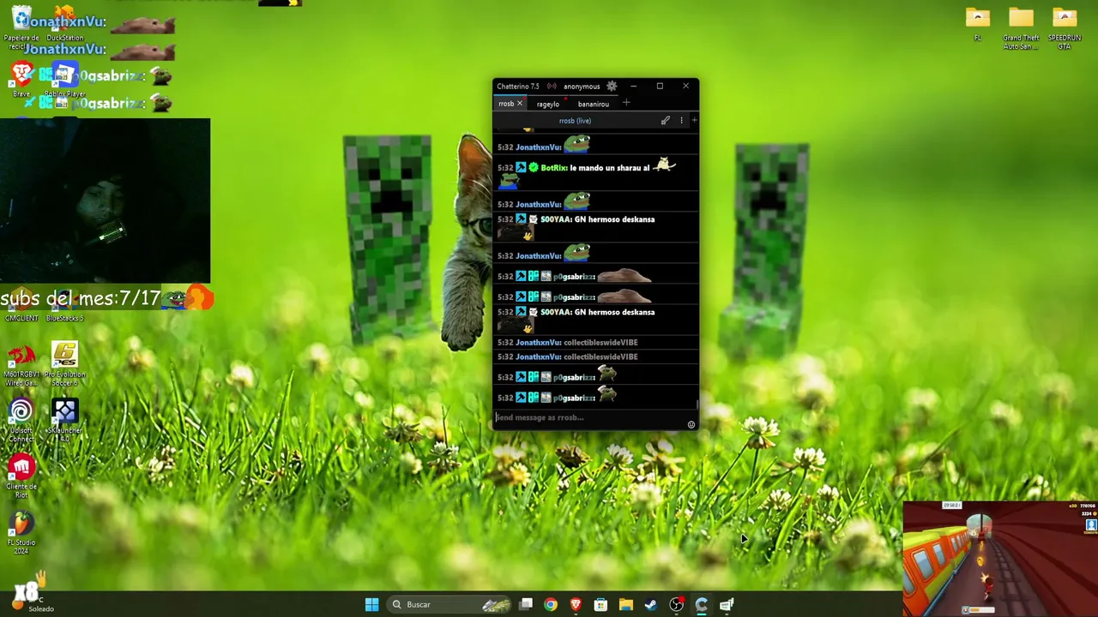The height and width of the screenshot is (617, 1098).
Task: Select Pro Evolution Soccer 6 icon
Action: pos(64,364)
